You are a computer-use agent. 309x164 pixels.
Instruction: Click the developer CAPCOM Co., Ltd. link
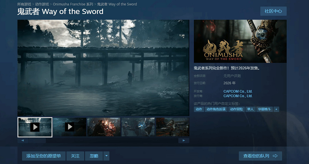238,91
